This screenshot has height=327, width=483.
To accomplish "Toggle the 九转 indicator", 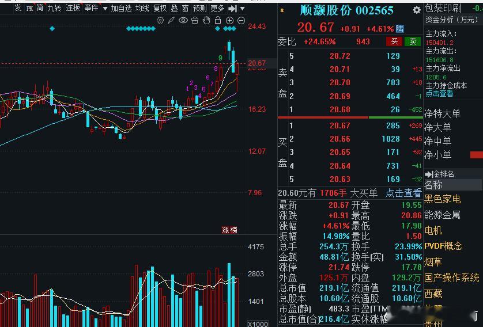I will click(54, 8).
